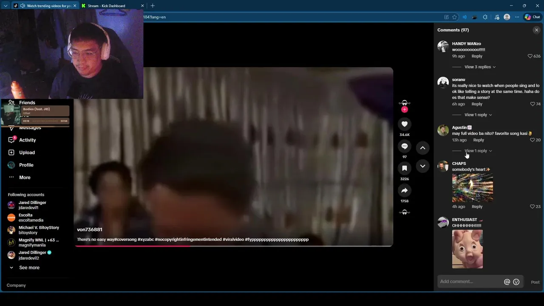Bookmark the video with the favorites icon

coord(405,168)
